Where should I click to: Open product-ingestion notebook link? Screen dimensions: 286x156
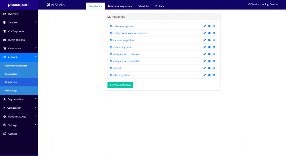122,47
